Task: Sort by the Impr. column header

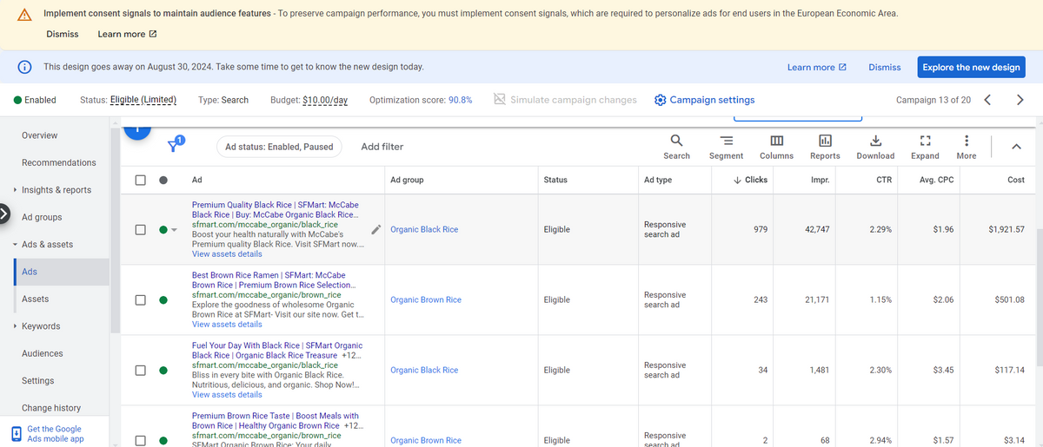Action: click(820, 180)
